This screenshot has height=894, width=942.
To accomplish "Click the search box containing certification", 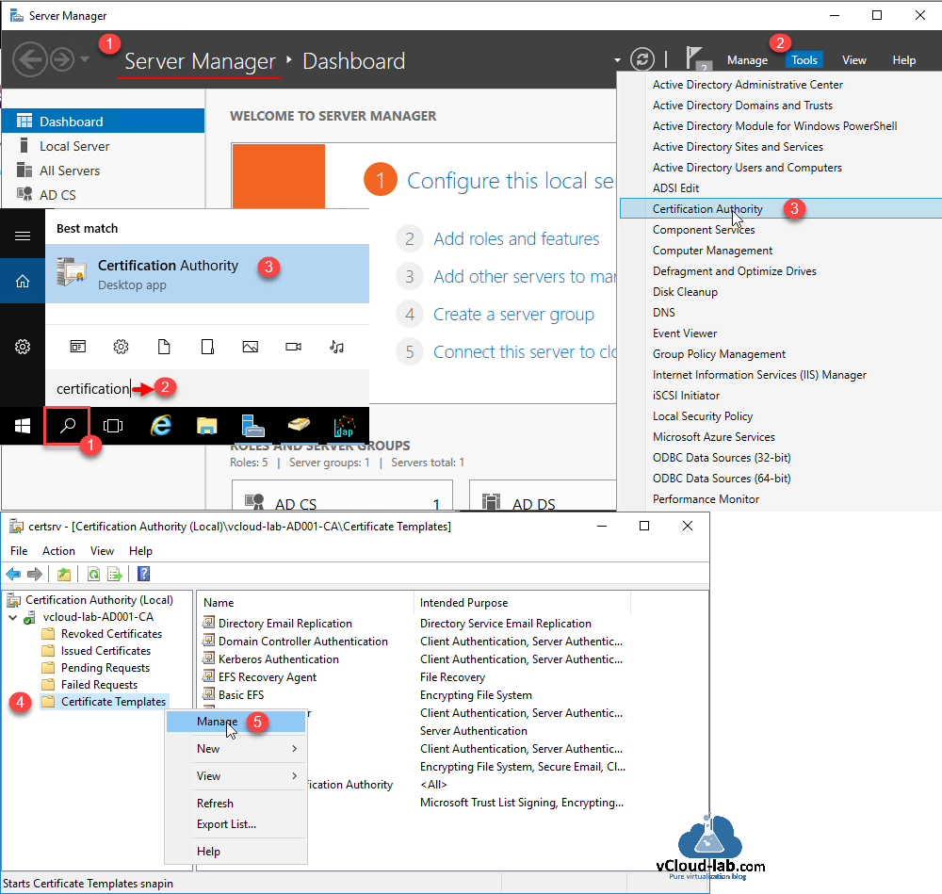I will coord(207,388).
